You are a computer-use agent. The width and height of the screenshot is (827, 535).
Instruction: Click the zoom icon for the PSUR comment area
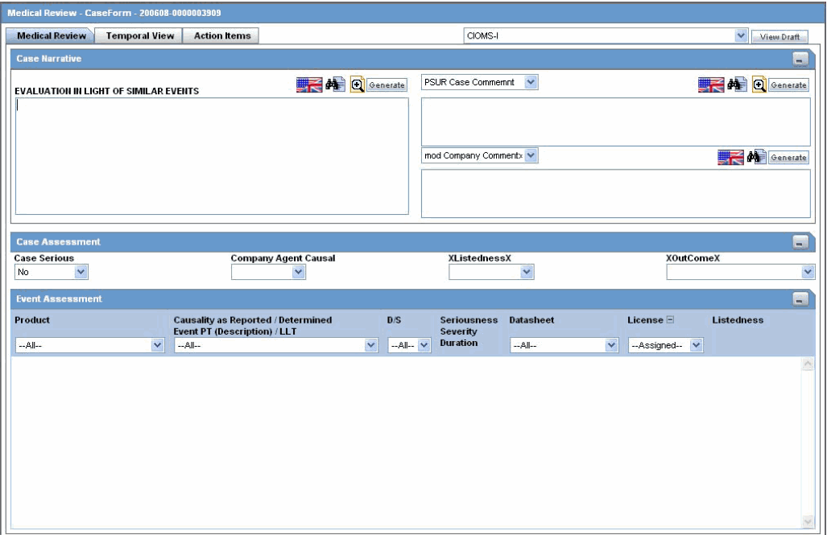point(759,84)
